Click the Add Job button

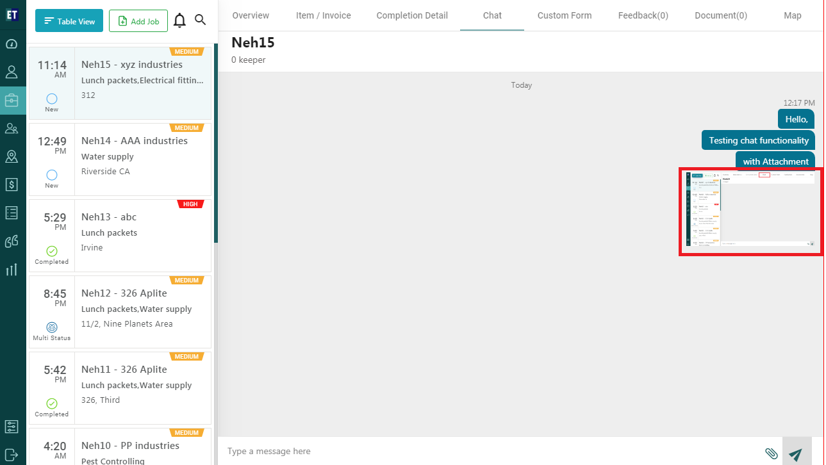point(138,21)
